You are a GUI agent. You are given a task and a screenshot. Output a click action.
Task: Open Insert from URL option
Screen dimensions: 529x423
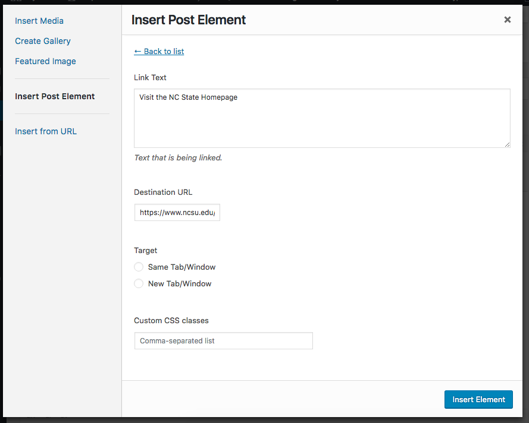[46, 131]
